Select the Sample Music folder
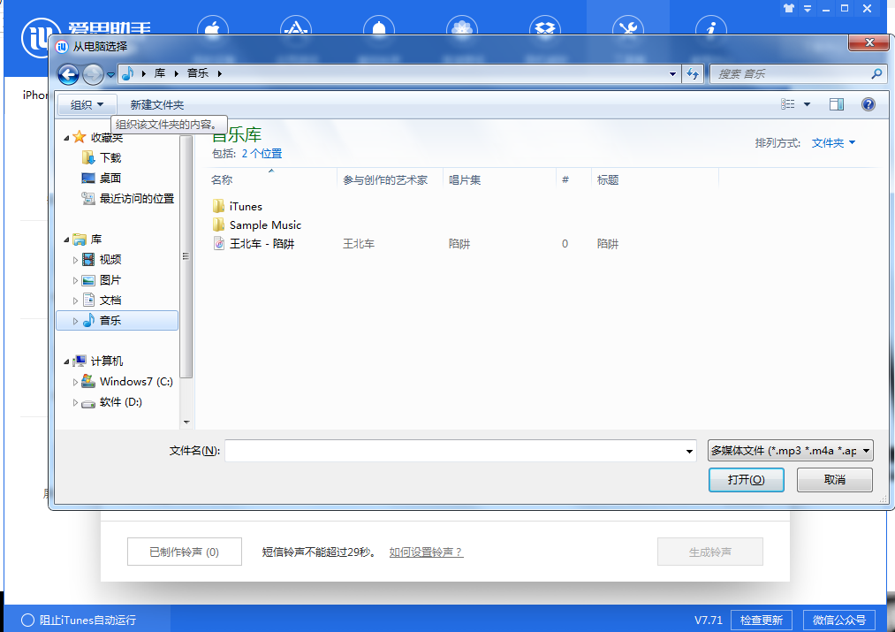 click(265, 225)
